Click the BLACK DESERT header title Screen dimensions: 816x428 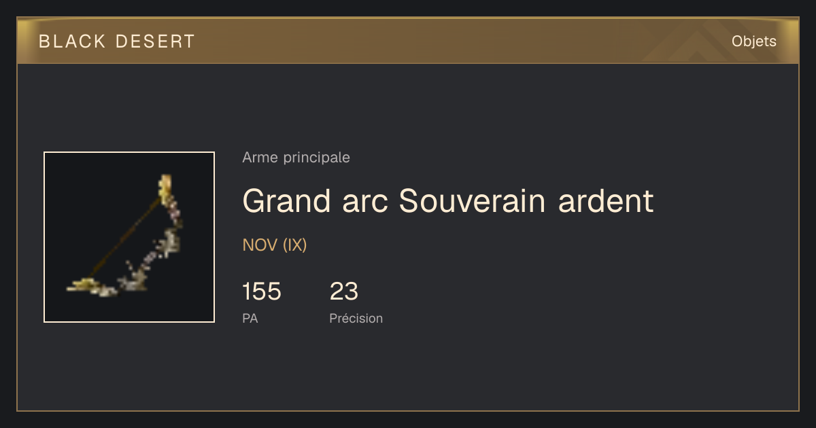pyautogui.click(x=117, y=41)
